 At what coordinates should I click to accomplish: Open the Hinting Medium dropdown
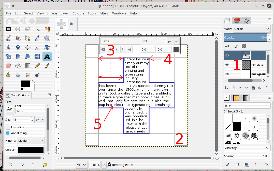(x=31, y=141)
